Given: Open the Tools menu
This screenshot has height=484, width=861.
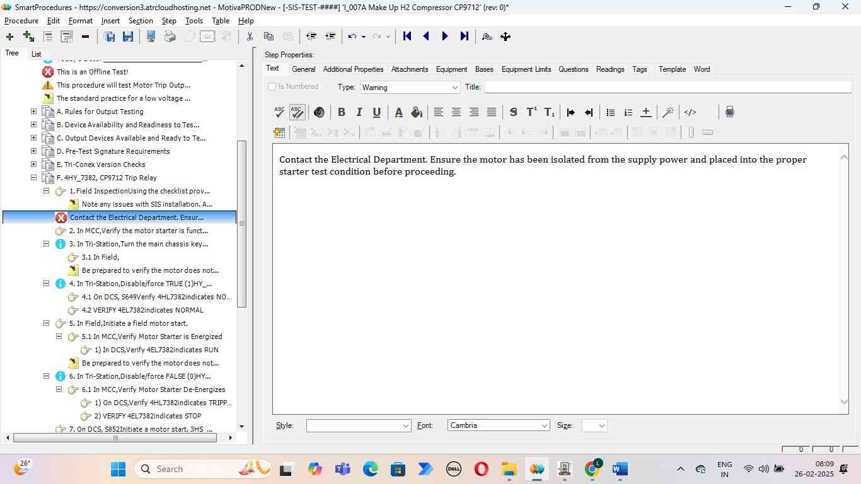Looking at the screenshot, I should click(194, 21).
